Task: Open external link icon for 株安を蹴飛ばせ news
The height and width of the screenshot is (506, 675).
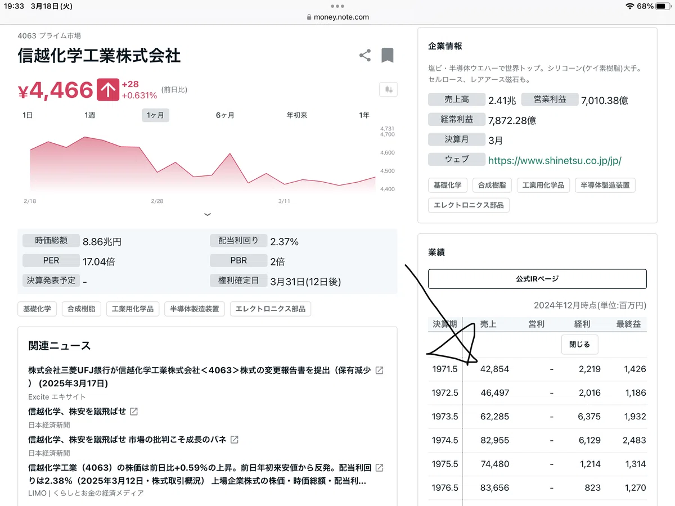Action: 134,411
